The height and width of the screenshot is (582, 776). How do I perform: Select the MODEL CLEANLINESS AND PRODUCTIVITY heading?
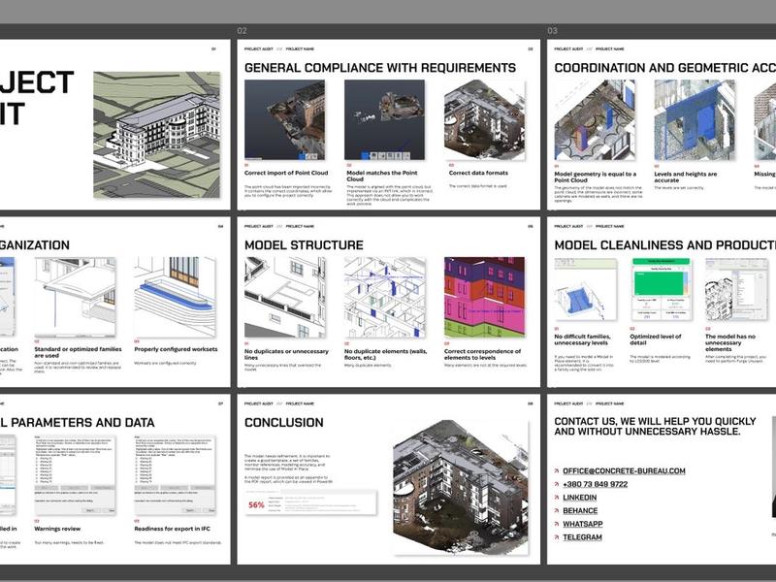tap(665, 245)
